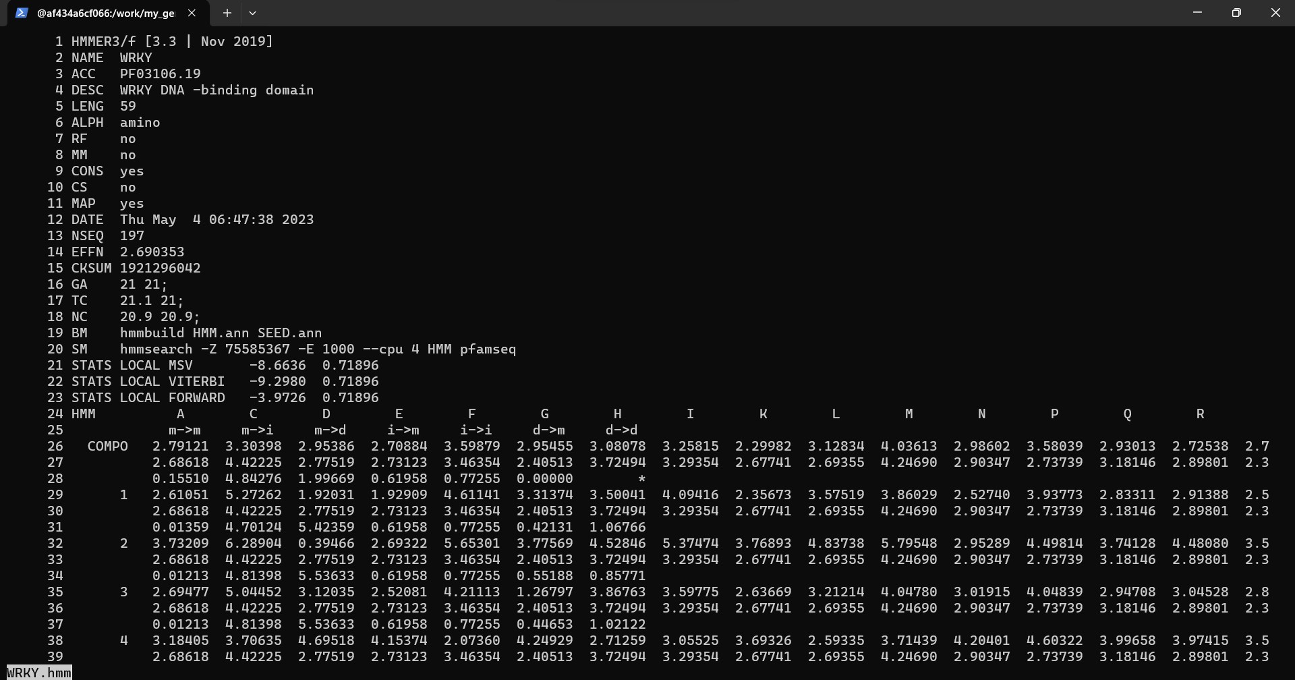Close the terminal tab
Image resolution: width=1295 pixels, height=680 pixels.
pyautogui.click(x=192, y=13)
